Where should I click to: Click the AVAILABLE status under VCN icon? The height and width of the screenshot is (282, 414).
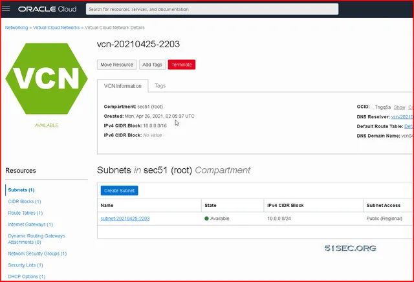click(47, 125)
